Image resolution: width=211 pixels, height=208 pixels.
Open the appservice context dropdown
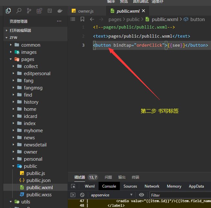pos(112,195)
